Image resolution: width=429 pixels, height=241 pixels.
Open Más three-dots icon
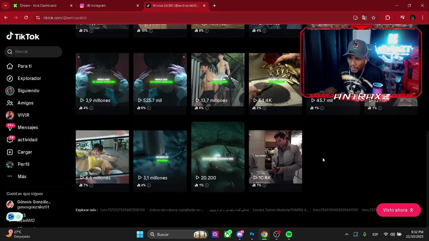point(10,176)
